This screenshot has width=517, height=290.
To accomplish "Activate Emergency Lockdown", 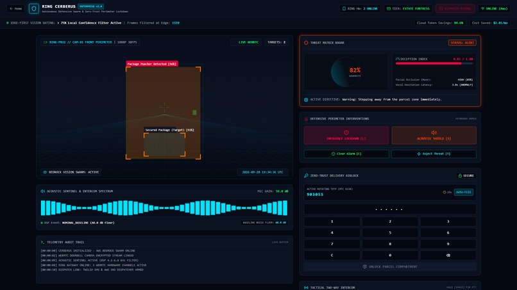I will (x=346, y=135).
